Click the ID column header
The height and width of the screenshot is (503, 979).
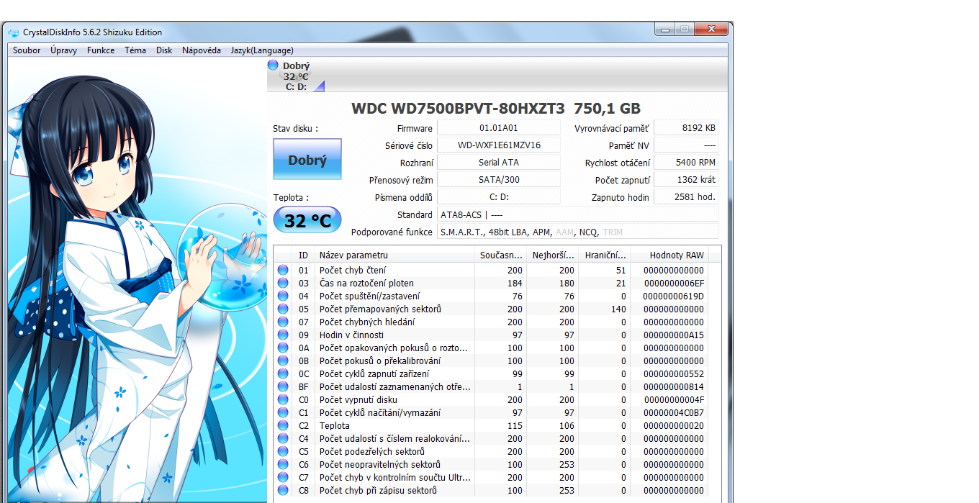pos(304,255)
